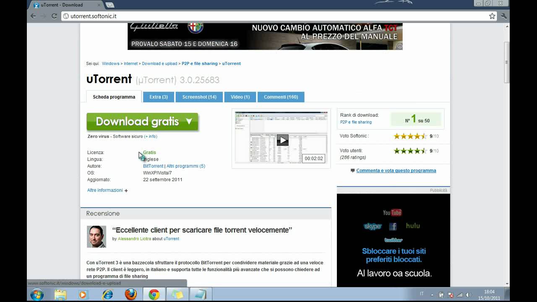Click the Voto Softonic star rating
The width and height of the screenshot is (537, 302).
pos(410,136)
